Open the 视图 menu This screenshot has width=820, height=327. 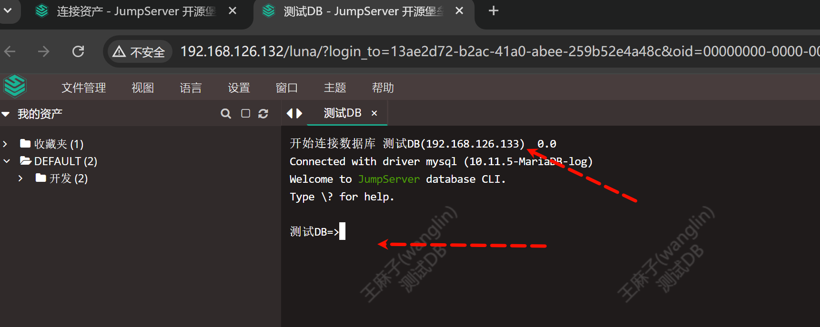tap(142, 88)
